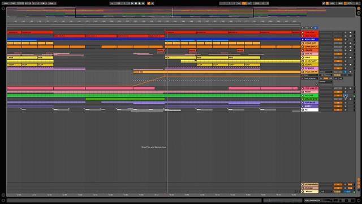Image resolution: width=362 pixels, height=204 pixels.
Task: Click the 123.00 tempo field
Action: pyautogui.click(x=20, y=3)
